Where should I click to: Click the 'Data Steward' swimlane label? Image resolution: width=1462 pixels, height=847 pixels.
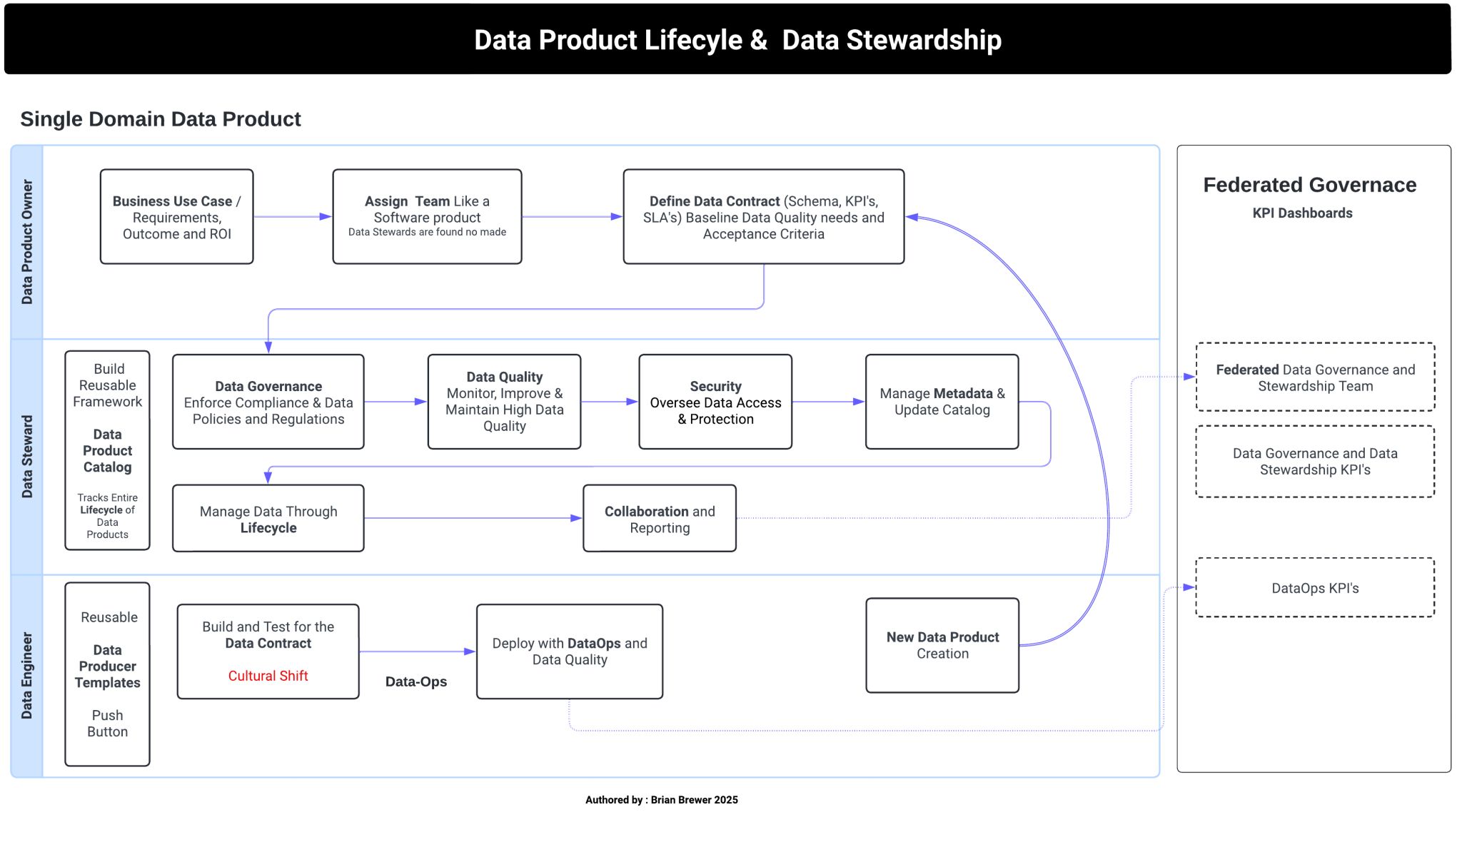point(27,457)
